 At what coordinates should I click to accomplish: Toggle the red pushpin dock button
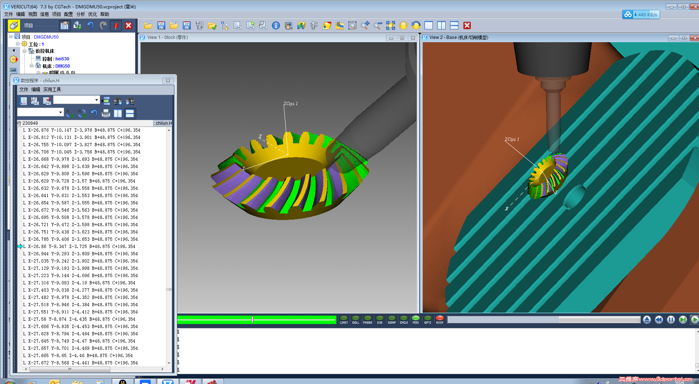coord(116,25)
